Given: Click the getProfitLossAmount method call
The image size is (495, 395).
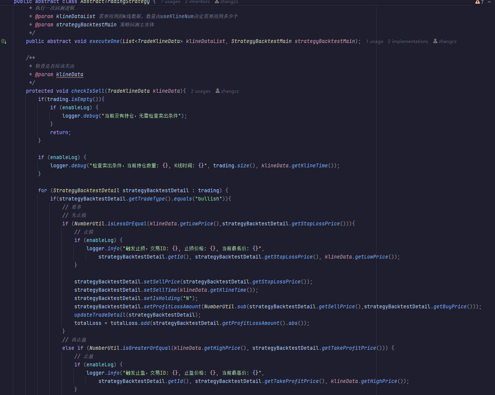Looking at the screenshot, I should pyautogui.click(x=251, y=323).
